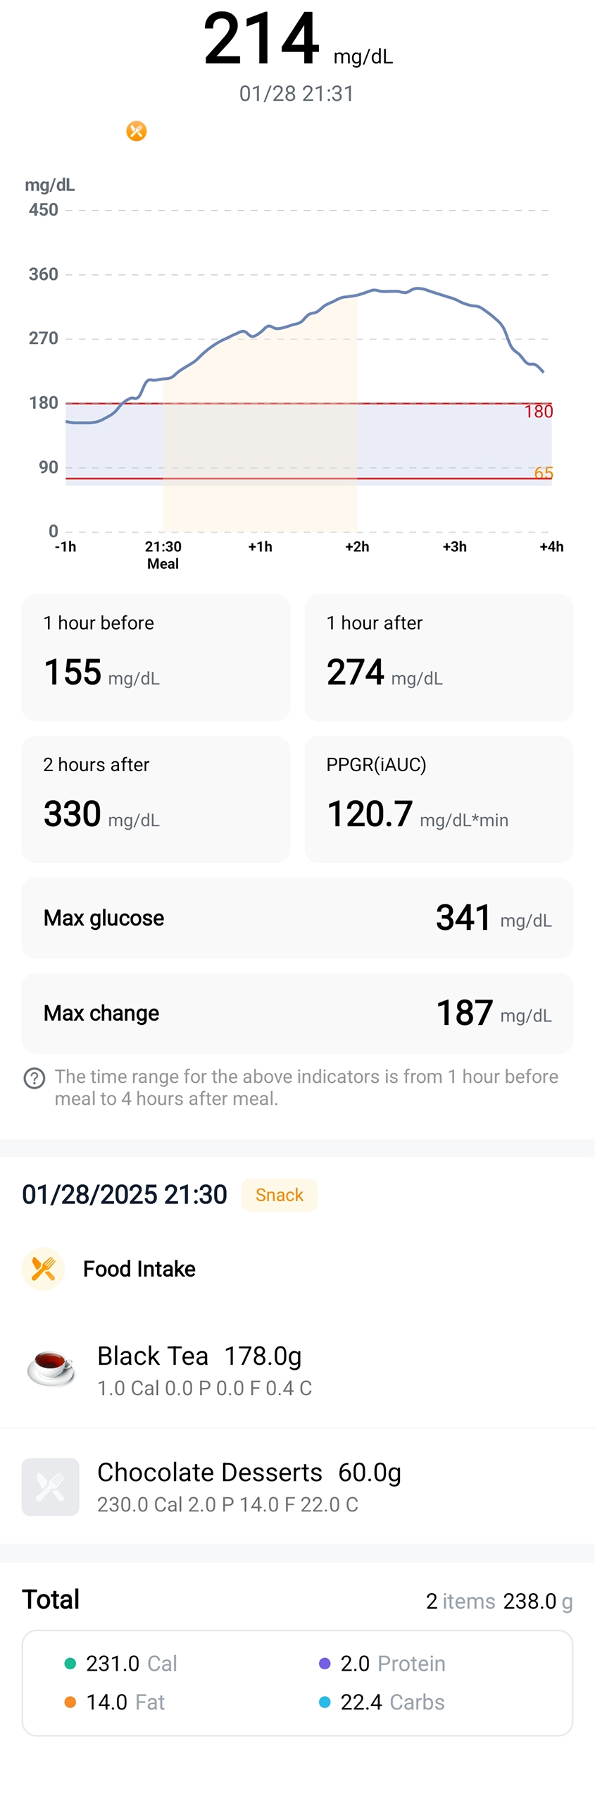Screen dimensions: 595x1799
Task: Select the Snack meal tag
Action: click(279, 1195)
